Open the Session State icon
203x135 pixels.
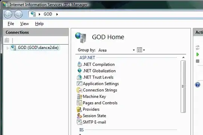[79, 116]
